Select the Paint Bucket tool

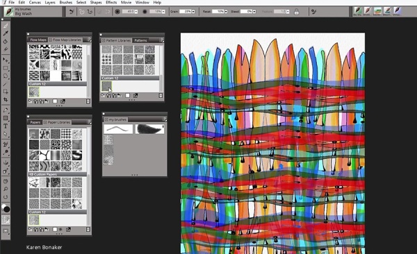coord(6,42)
